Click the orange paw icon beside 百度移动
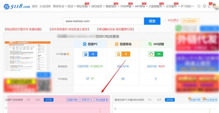This screenshot has width=219, height=113. coord(117,44)
